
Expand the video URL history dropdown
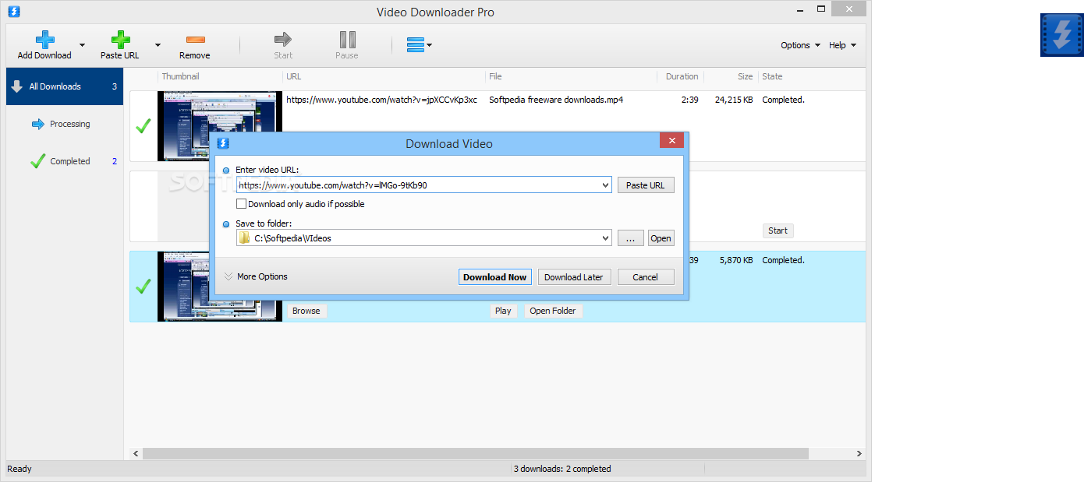click(606, 185)
